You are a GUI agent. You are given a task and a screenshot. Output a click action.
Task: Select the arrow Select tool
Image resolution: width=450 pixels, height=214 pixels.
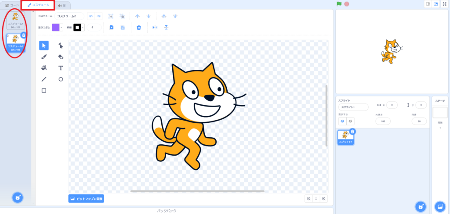coord(44,45)
